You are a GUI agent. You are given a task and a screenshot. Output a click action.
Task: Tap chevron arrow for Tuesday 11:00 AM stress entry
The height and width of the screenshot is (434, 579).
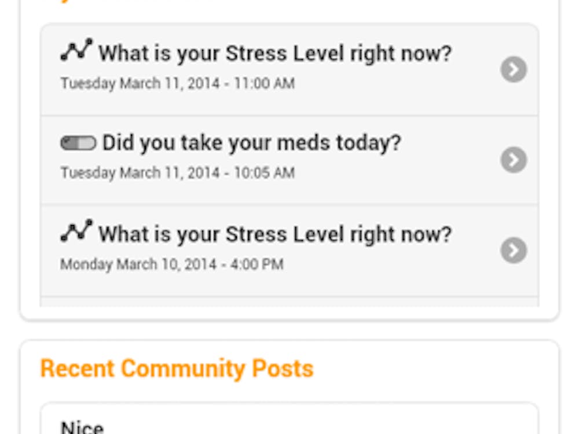pos(514,69)
